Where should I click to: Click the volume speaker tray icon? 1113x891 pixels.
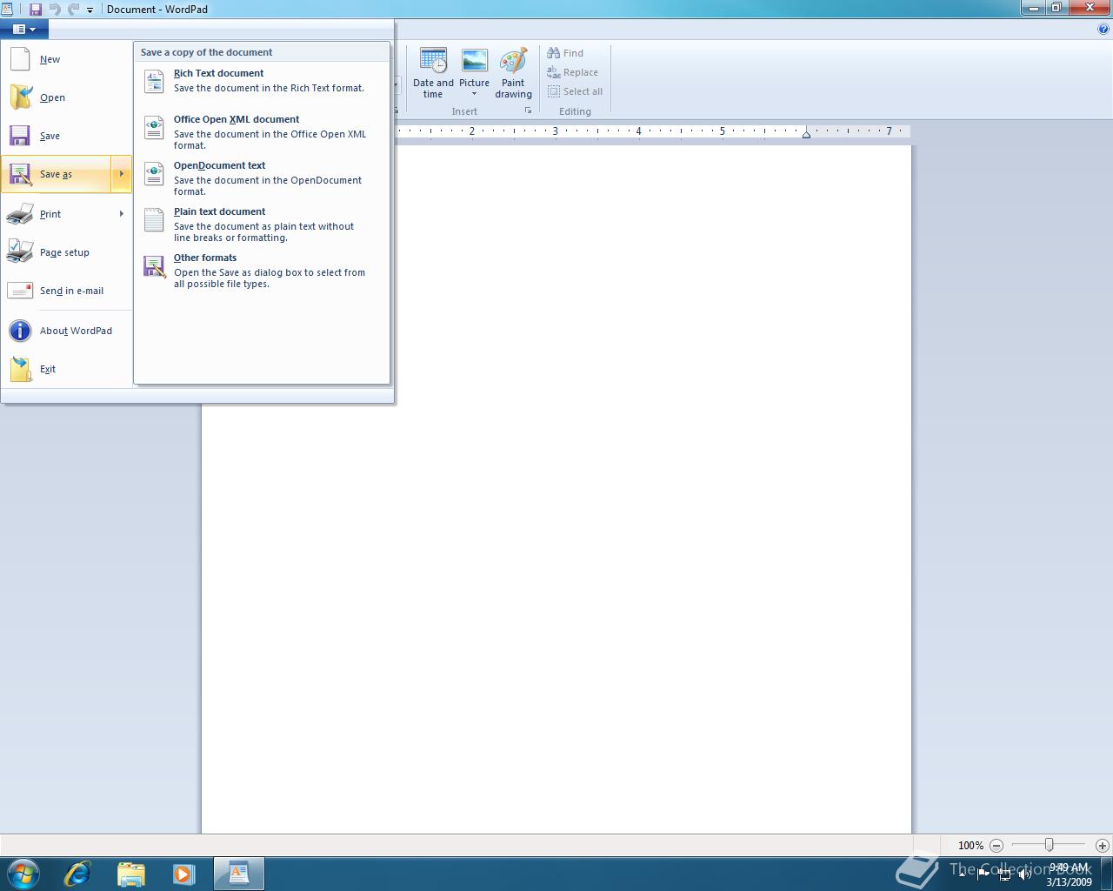[x=1025, y=874]
